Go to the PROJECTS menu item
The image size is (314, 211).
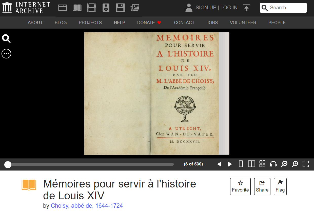coord(90,23)
